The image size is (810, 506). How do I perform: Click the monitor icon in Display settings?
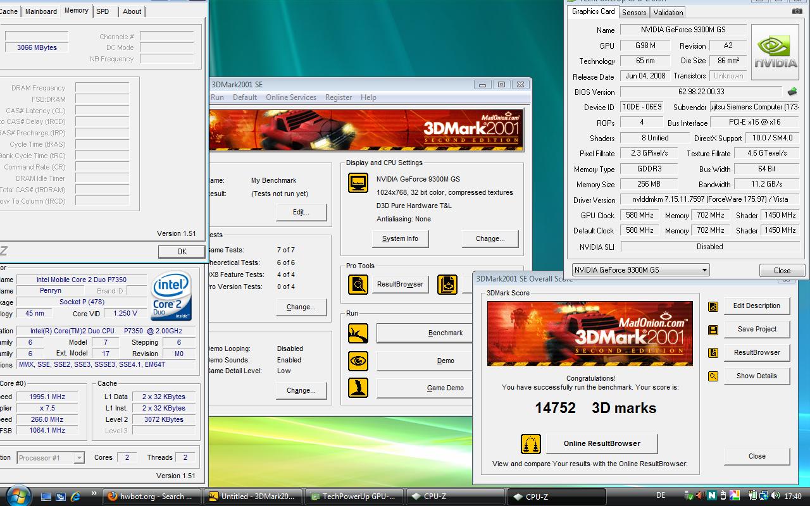pos(358,183)
